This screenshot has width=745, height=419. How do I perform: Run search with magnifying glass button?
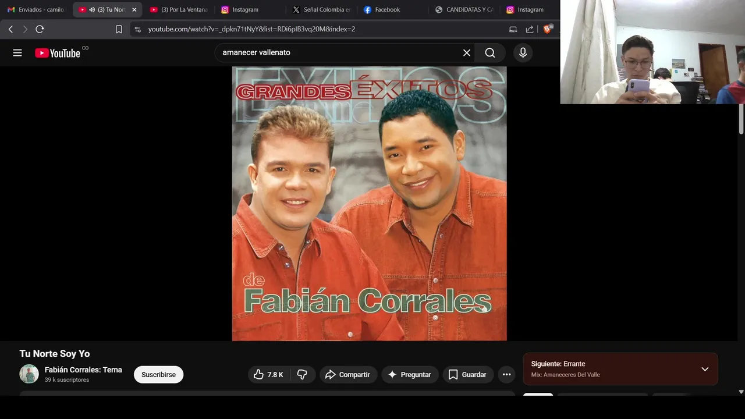coord(490,53)
